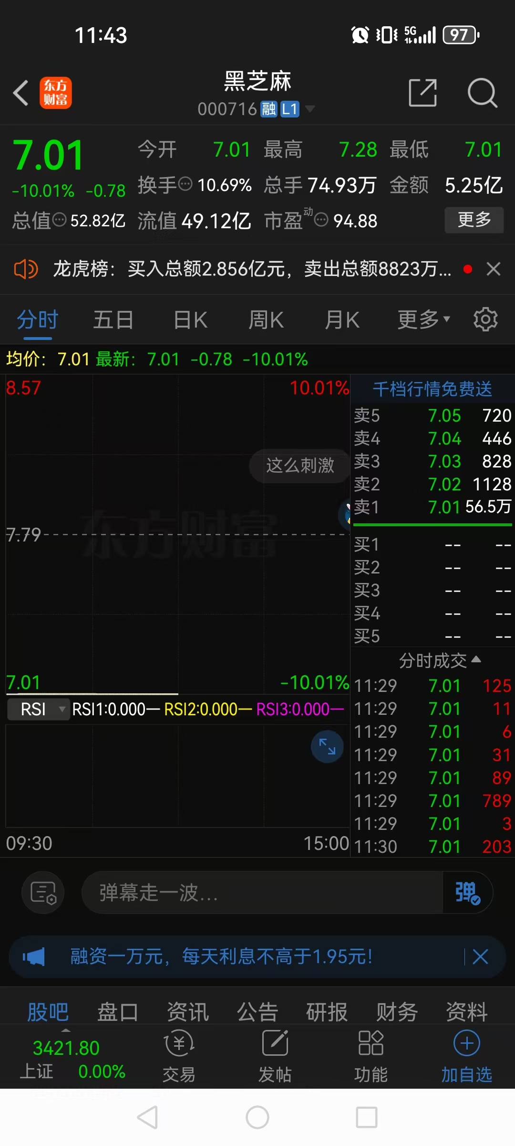
Task: Expand chart with fullscreen arrows icon
Action: tap(327, 746)
